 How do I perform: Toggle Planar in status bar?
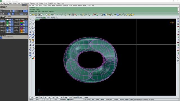tap(97, 100)
